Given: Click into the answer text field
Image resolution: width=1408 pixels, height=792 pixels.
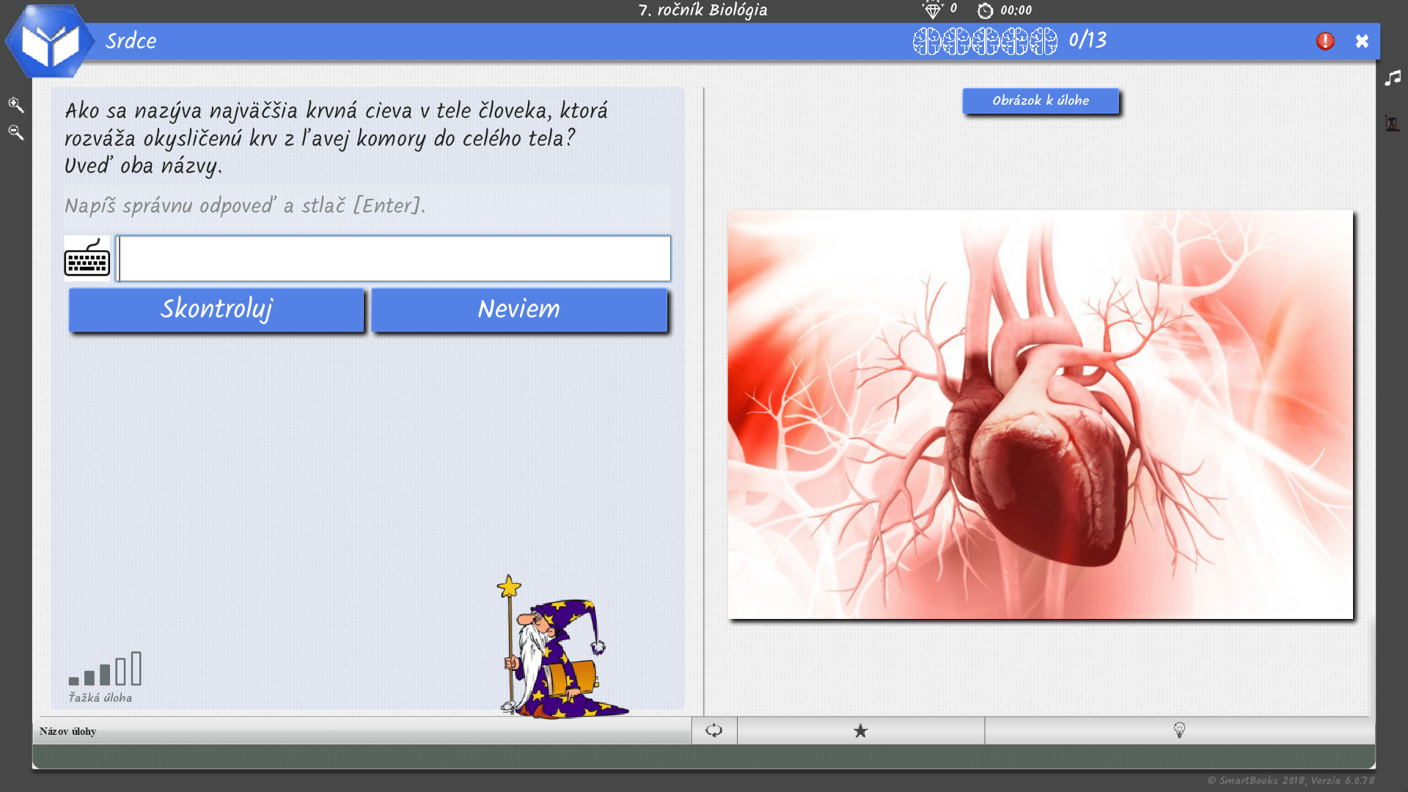Looking at the screenshot, I should point(395,258).
